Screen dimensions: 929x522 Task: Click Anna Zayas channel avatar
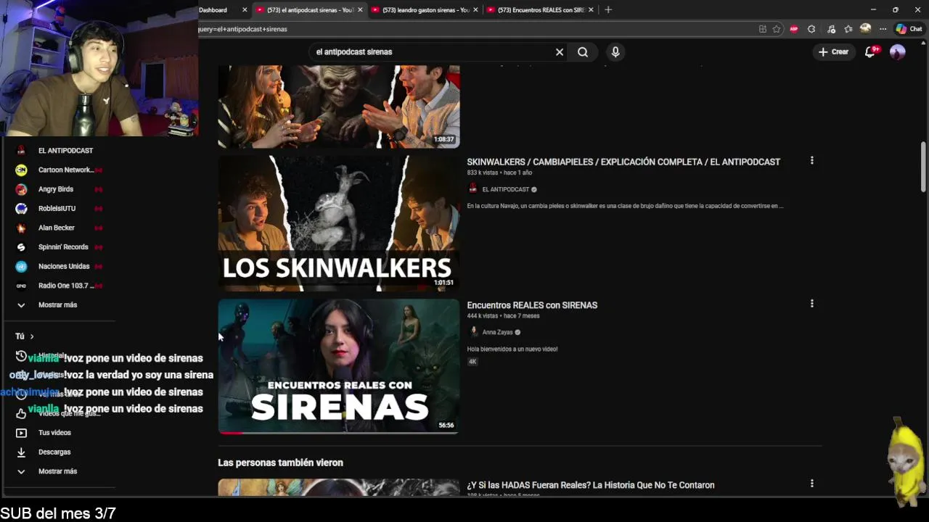point(473,332)
